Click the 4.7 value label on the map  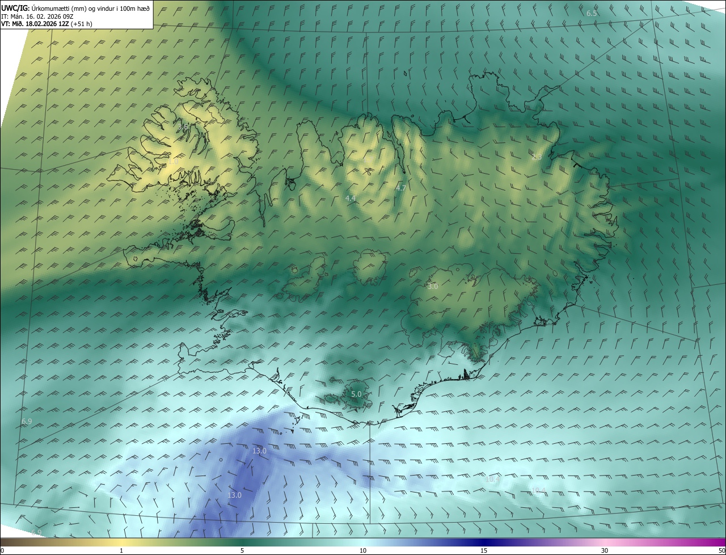(401, 188)
